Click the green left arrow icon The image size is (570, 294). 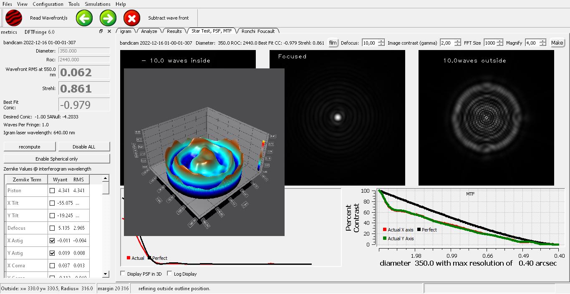84,18
